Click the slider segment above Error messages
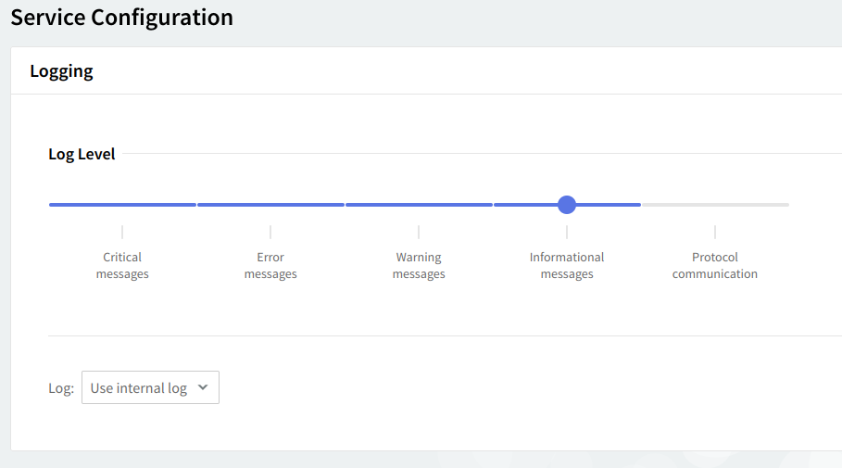Screen dimensions: 842x468 [270, 205]
